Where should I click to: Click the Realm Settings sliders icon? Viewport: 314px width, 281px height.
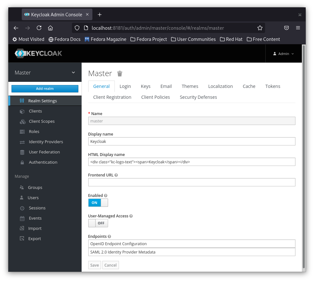coord(22,101)
